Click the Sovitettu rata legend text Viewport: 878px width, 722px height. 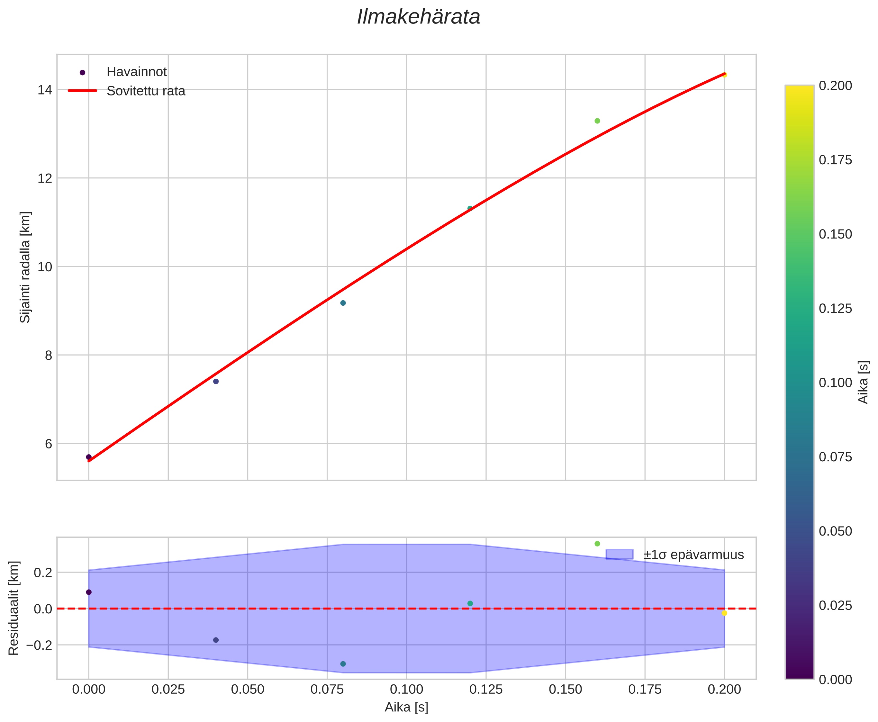146,91
